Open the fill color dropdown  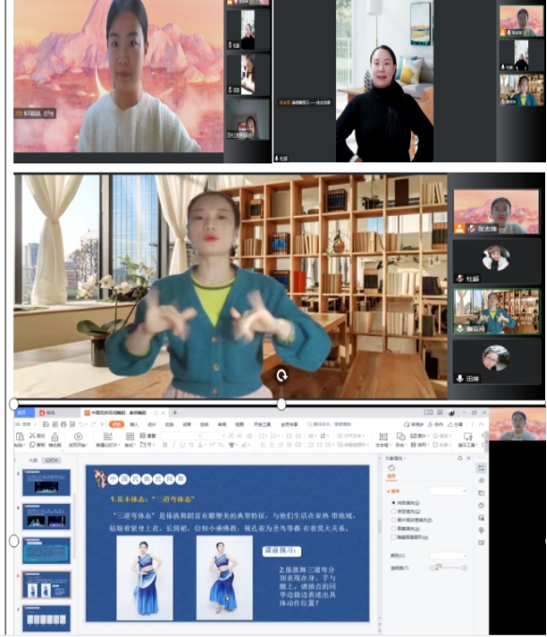(x=448, y=555)
